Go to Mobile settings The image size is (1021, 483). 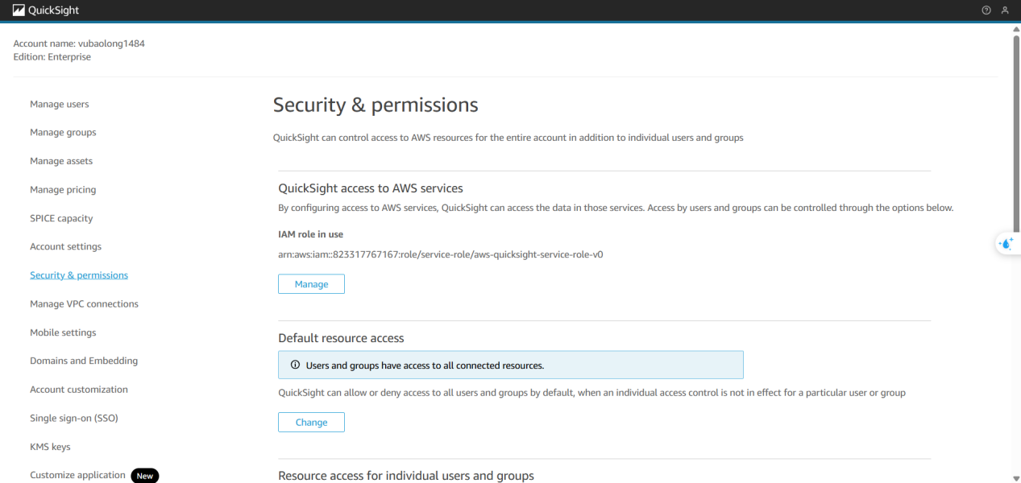tap(63, 332)
